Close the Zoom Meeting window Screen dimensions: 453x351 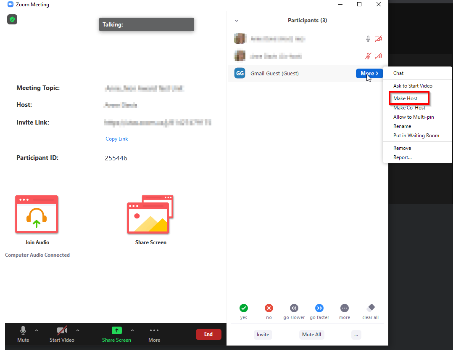pyautogui.click(x=379, y=4)
